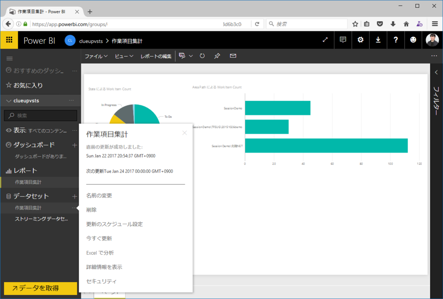Click the clueupvsts breadcrumb link
443x299 pixels.
pos(91,41)
